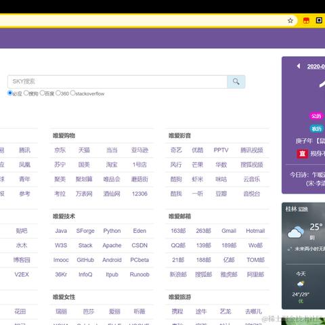The image size is (325, 325).
Task: Click the 2020 date link in calendar
Action: 316,66
